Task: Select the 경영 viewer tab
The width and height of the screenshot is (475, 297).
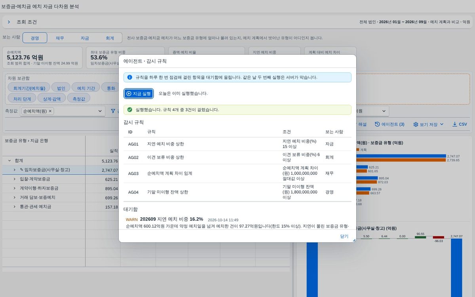Action: [x=35, y=38]
